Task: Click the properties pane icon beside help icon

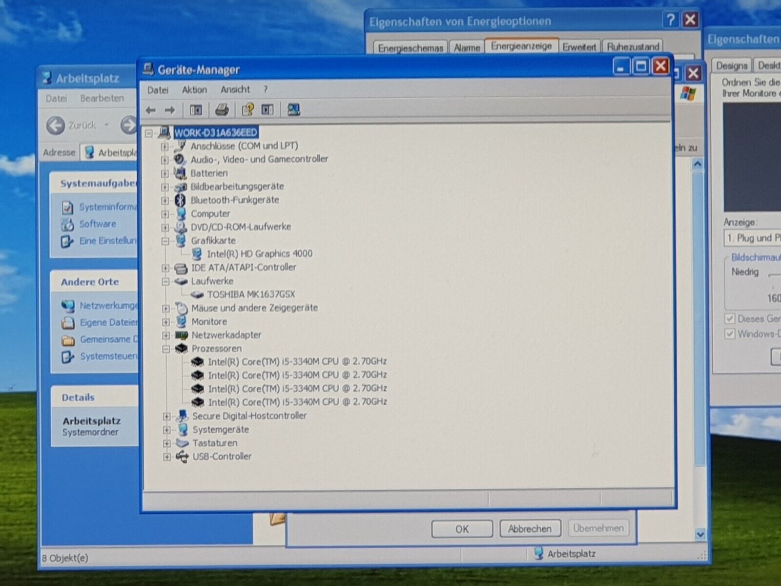Action: pos(267,109)
